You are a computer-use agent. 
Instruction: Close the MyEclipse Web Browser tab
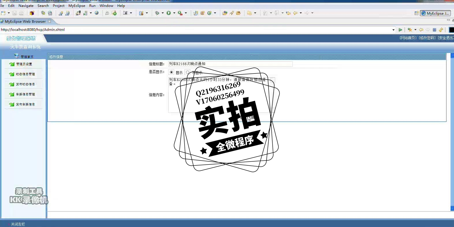[x=49, y=21]
